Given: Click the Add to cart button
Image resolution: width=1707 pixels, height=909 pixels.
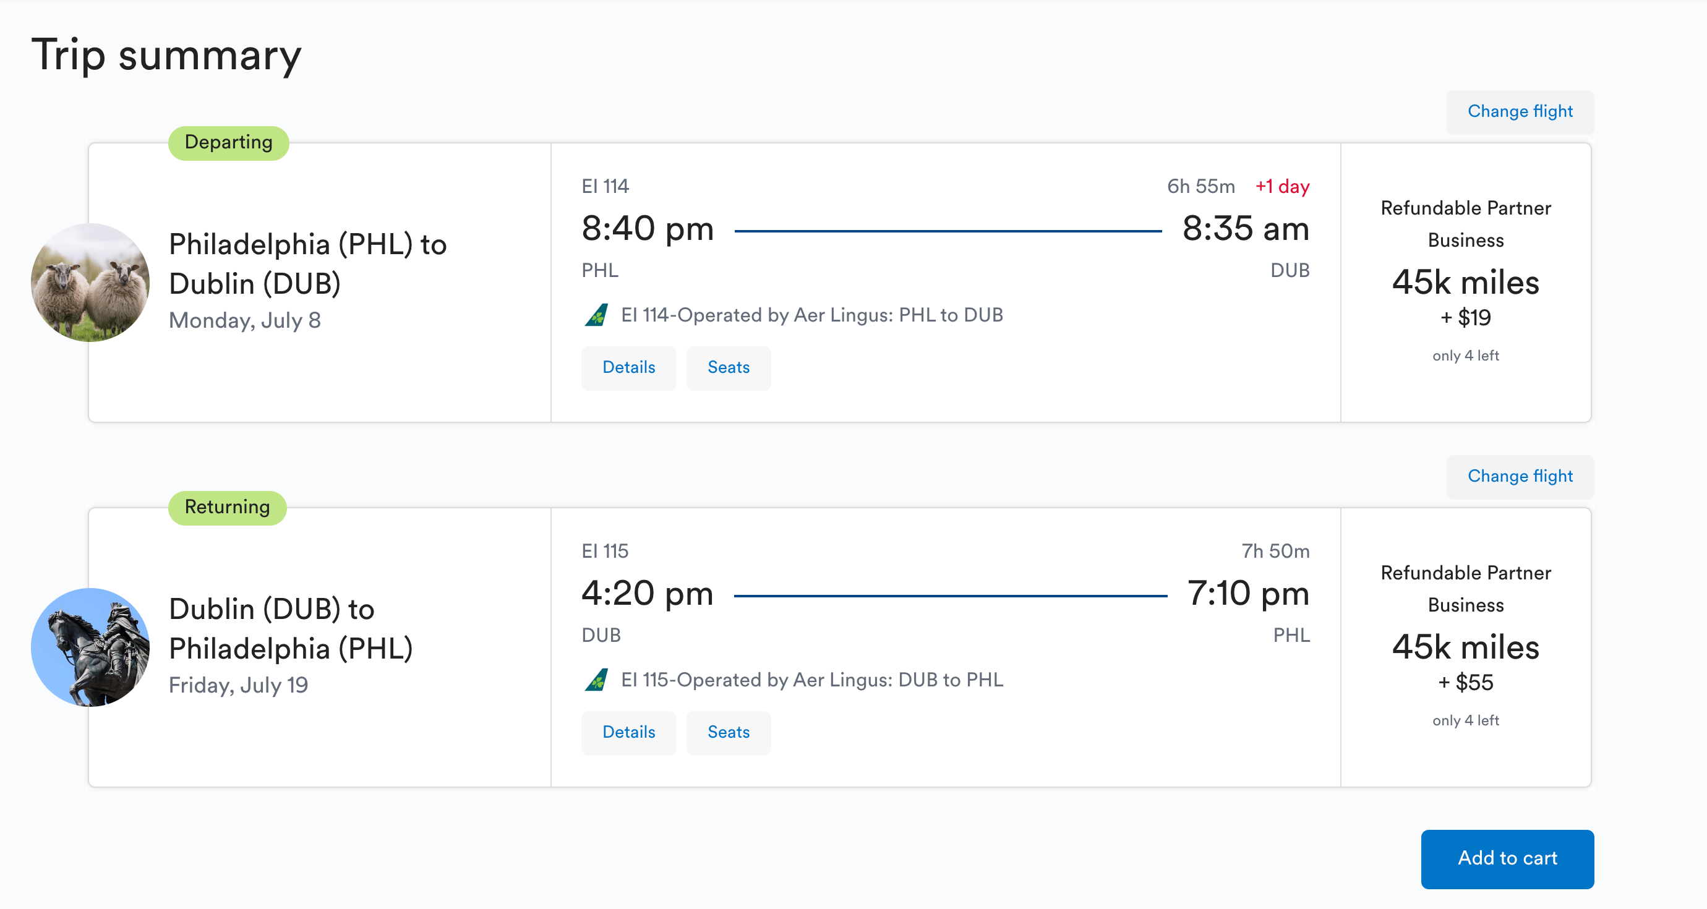Looking at the screenshot, I should (x=1507, y=859).
